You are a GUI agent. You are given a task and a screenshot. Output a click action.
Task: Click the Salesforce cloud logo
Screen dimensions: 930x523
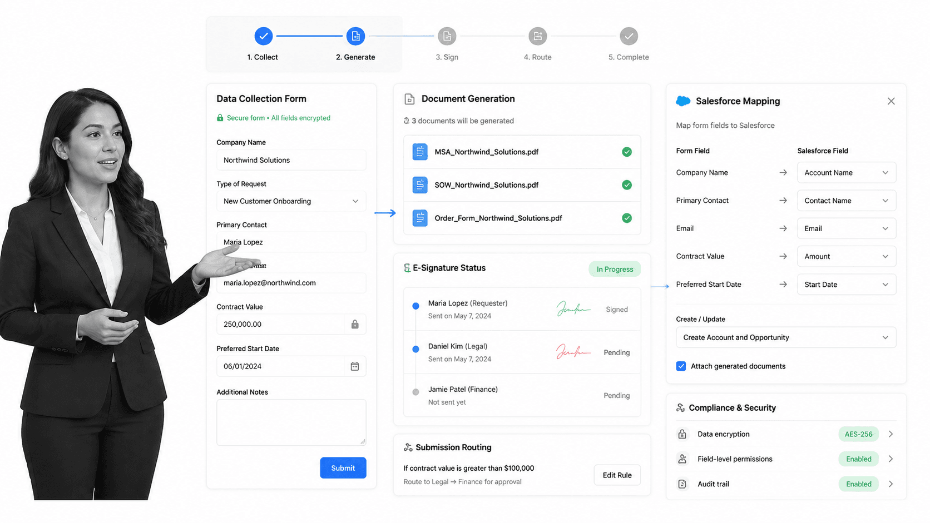(683, 101)
